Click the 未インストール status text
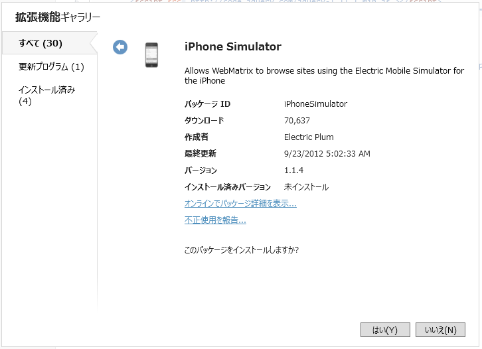482x349 pixels. click(306, 187)
